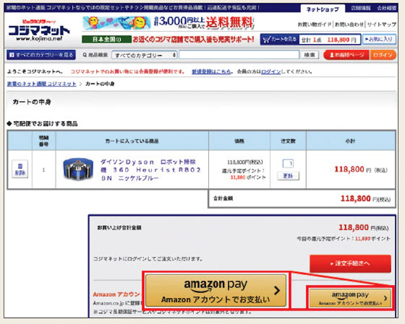
Task: Open お買い物ガイド link
Action: click(x=314, y=24)
